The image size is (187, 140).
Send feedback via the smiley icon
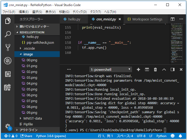[172, 136]
